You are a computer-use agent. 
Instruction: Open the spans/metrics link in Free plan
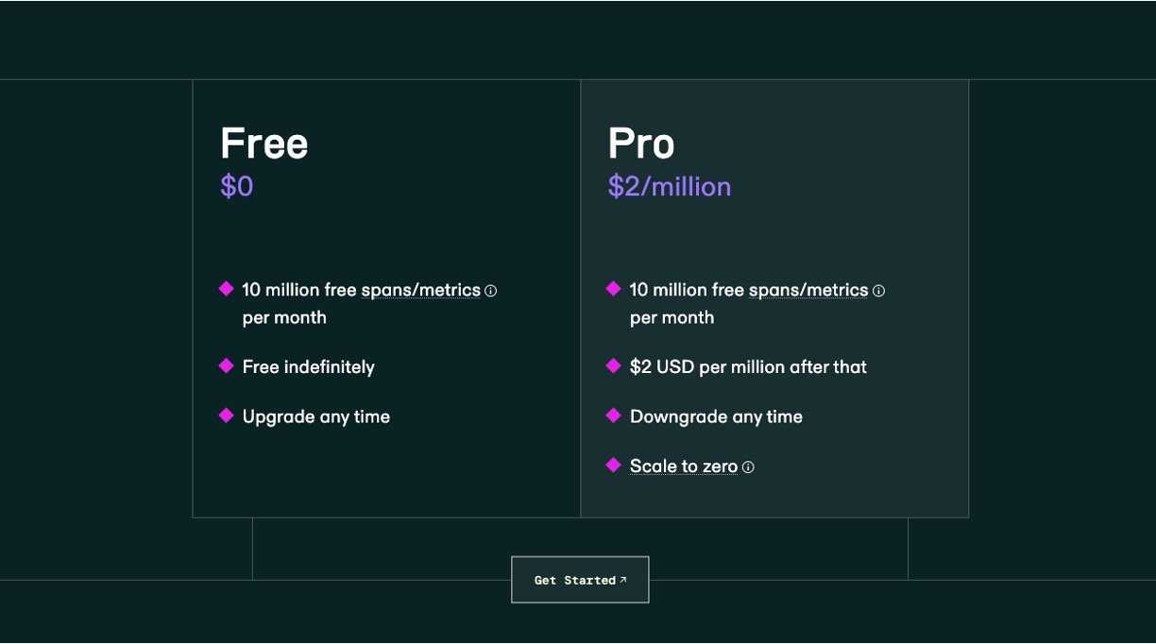(420, 290)
